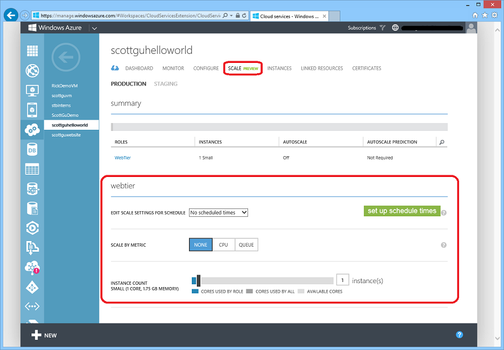The image size is (504, 350).
Task: Click ROLES column header
Action: (121, 142)
